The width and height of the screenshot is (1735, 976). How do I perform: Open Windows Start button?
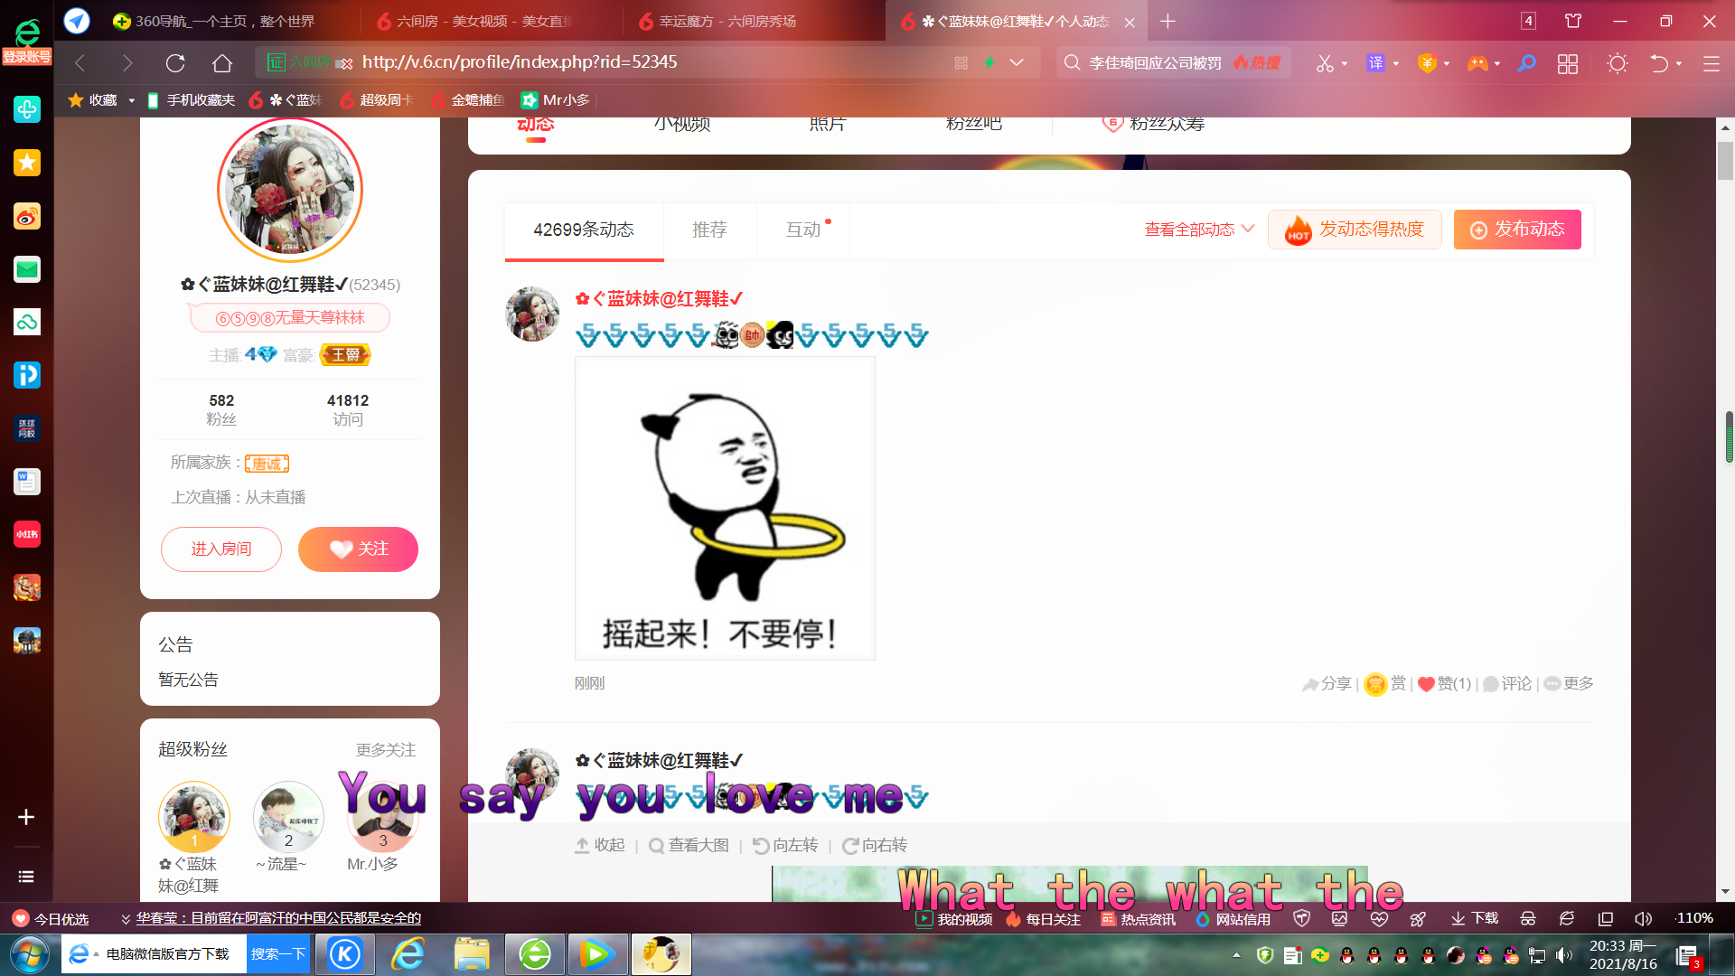click(29, 954)
